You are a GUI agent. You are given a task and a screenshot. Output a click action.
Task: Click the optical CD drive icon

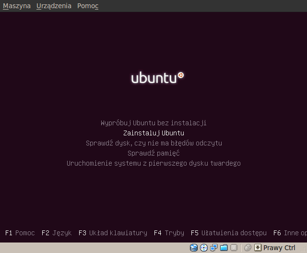(x=204, y=248)
